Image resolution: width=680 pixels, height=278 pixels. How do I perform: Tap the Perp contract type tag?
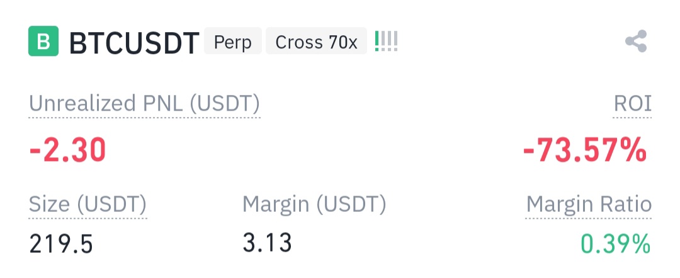tap(233, 41)
